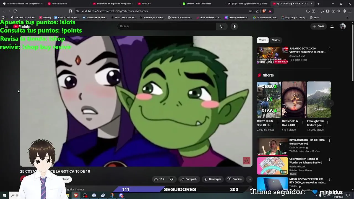Switch to the 'un minuto en el paraiso' tab
Viewport: 354px width, 199px height.
click(x=113, y=4)
